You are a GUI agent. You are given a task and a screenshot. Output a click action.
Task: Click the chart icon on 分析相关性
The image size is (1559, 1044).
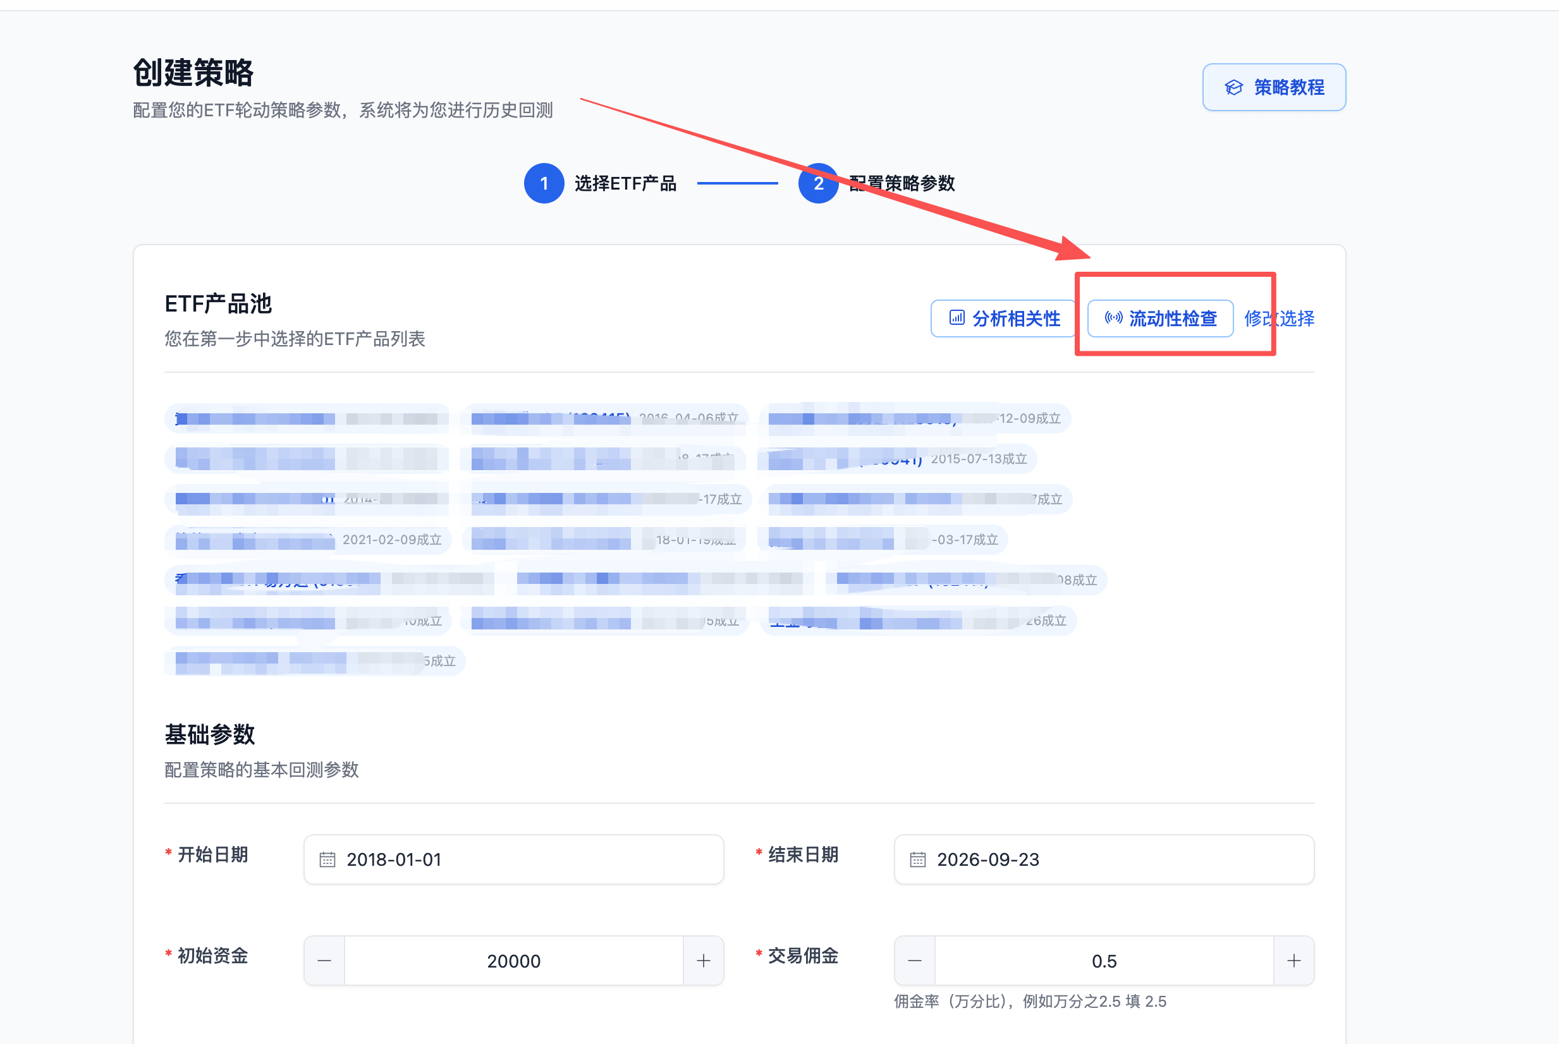point(957,318)
